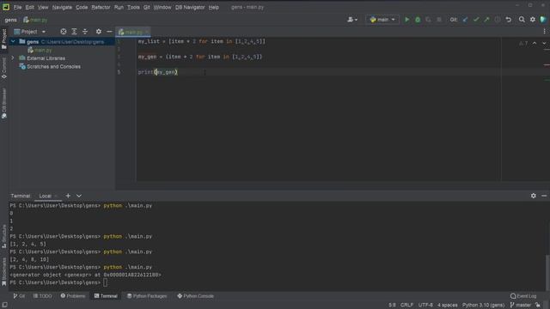Hide the Project panel with minus icon
Viewport: 550px width, 309px height.
109,32
